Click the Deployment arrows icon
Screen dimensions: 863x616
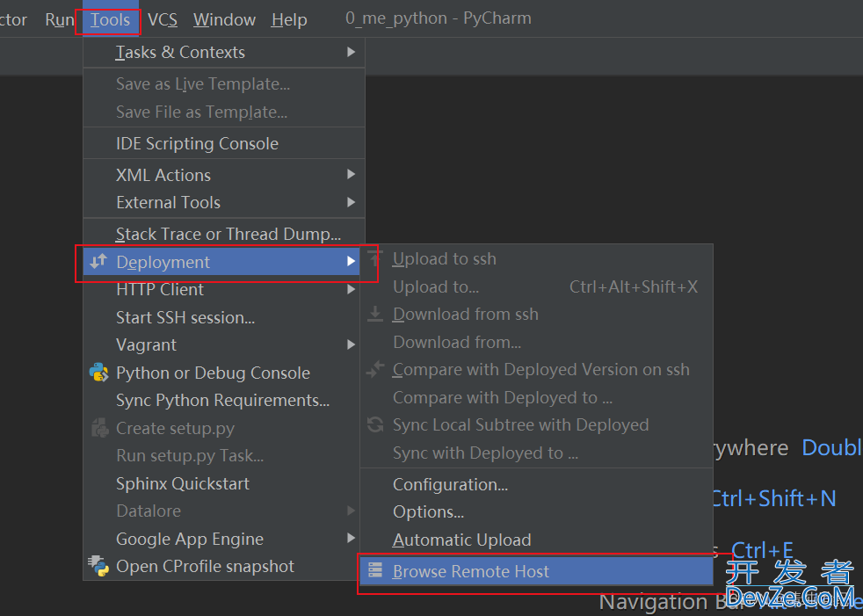point(98,262)
